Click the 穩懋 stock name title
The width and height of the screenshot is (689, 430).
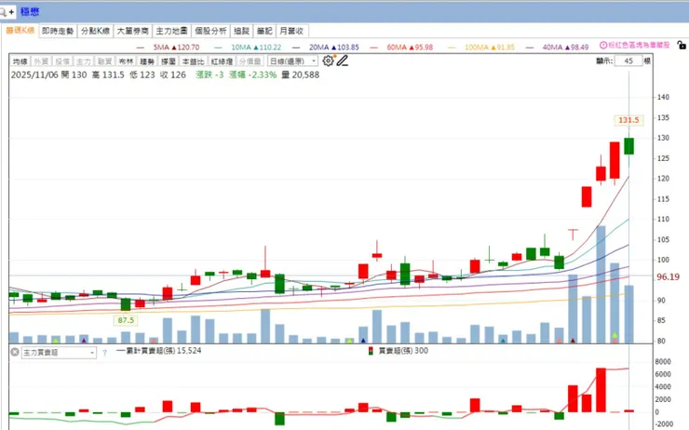(30, 12)
